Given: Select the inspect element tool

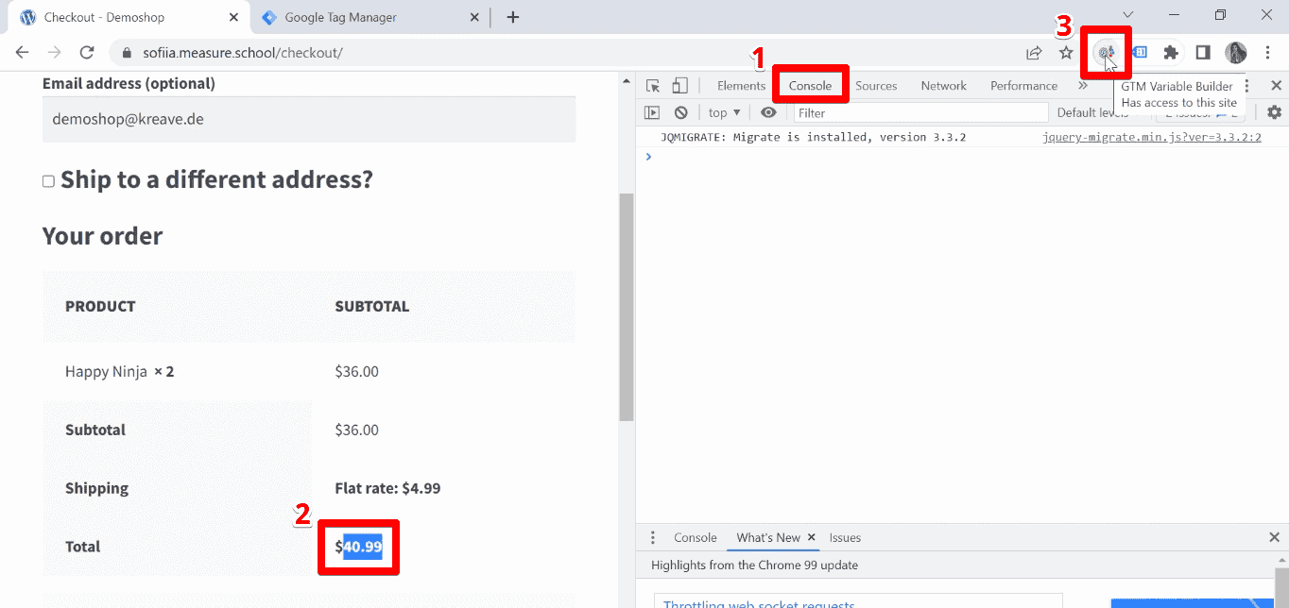Looking at the screenshot, I should tap(651, 85).
